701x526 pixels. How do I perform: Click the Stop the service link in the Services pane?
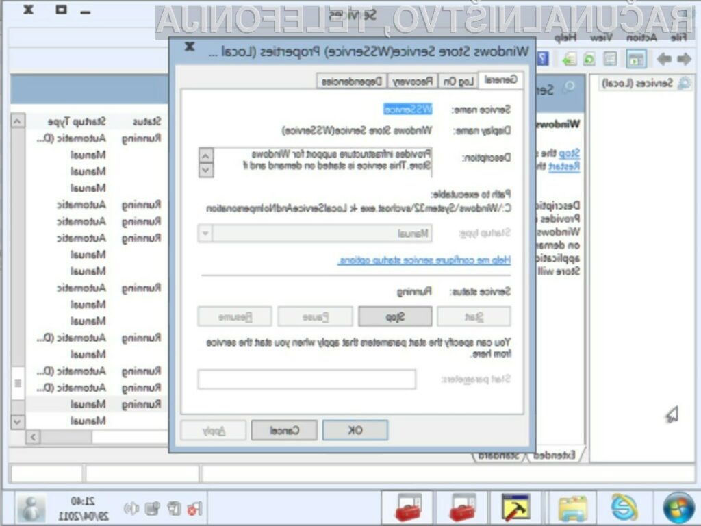coord(569,153)
